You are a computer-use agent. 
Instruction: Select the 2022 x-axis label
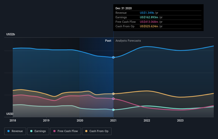click(x=147, y=120)
